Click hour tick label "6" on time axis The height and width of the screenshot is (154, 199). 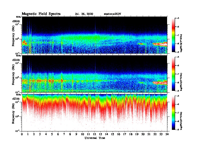coord(58,134)
